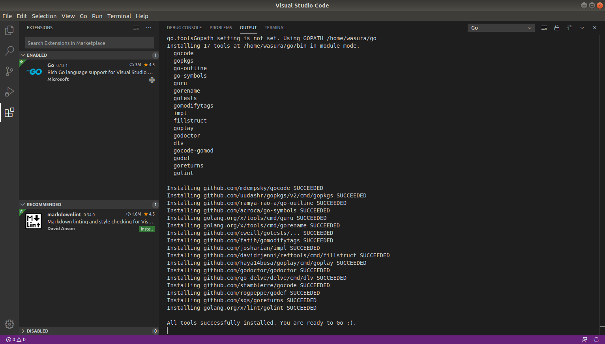Screen dimensions: 605x344
Task: Collapse the RECOMMENDED extensions section
Action: click(x=23, y=205)
